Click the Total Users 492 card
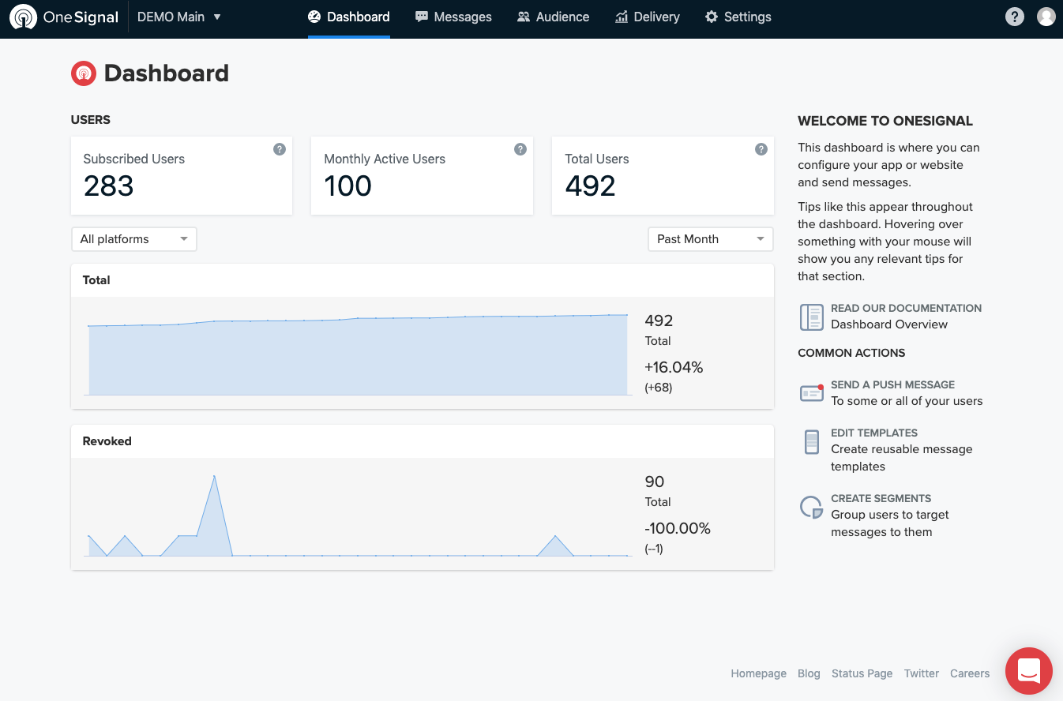Viewport: 1063px width, 701px height. tap(663, 175)
